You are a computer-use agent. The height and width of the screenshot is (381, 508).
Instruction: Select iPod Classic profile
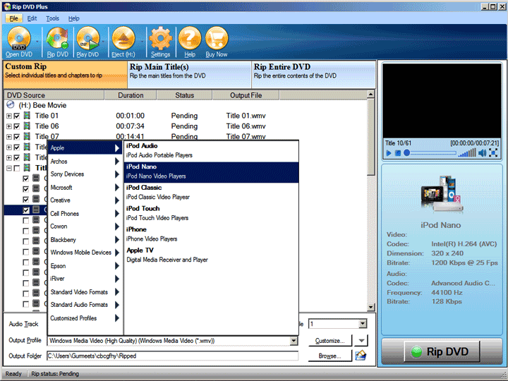[x=211, y=193]
